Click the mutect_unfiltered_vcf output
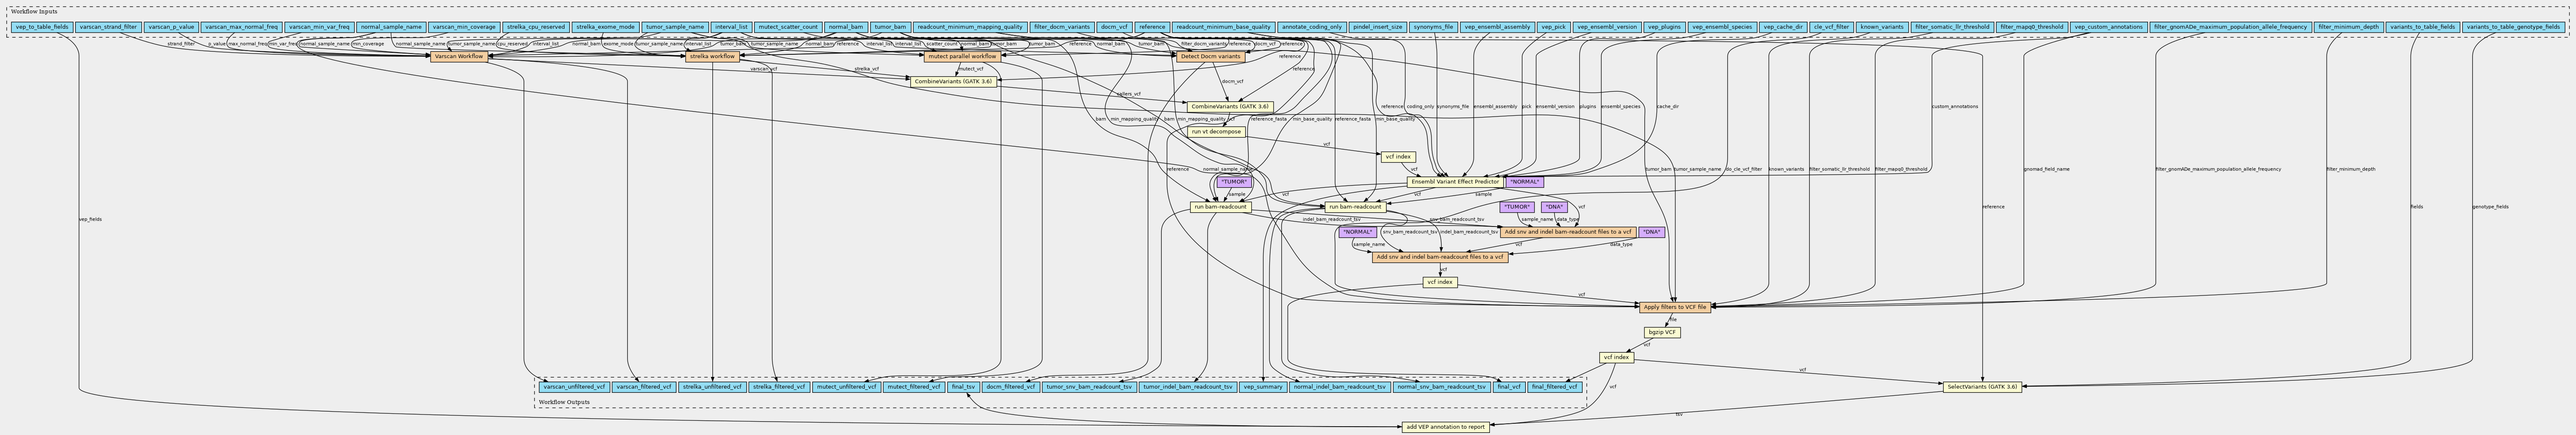 (x=846, y=386)
